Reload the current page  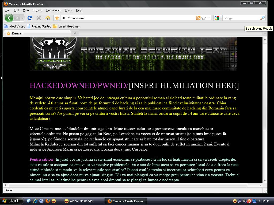click(30, 18)
